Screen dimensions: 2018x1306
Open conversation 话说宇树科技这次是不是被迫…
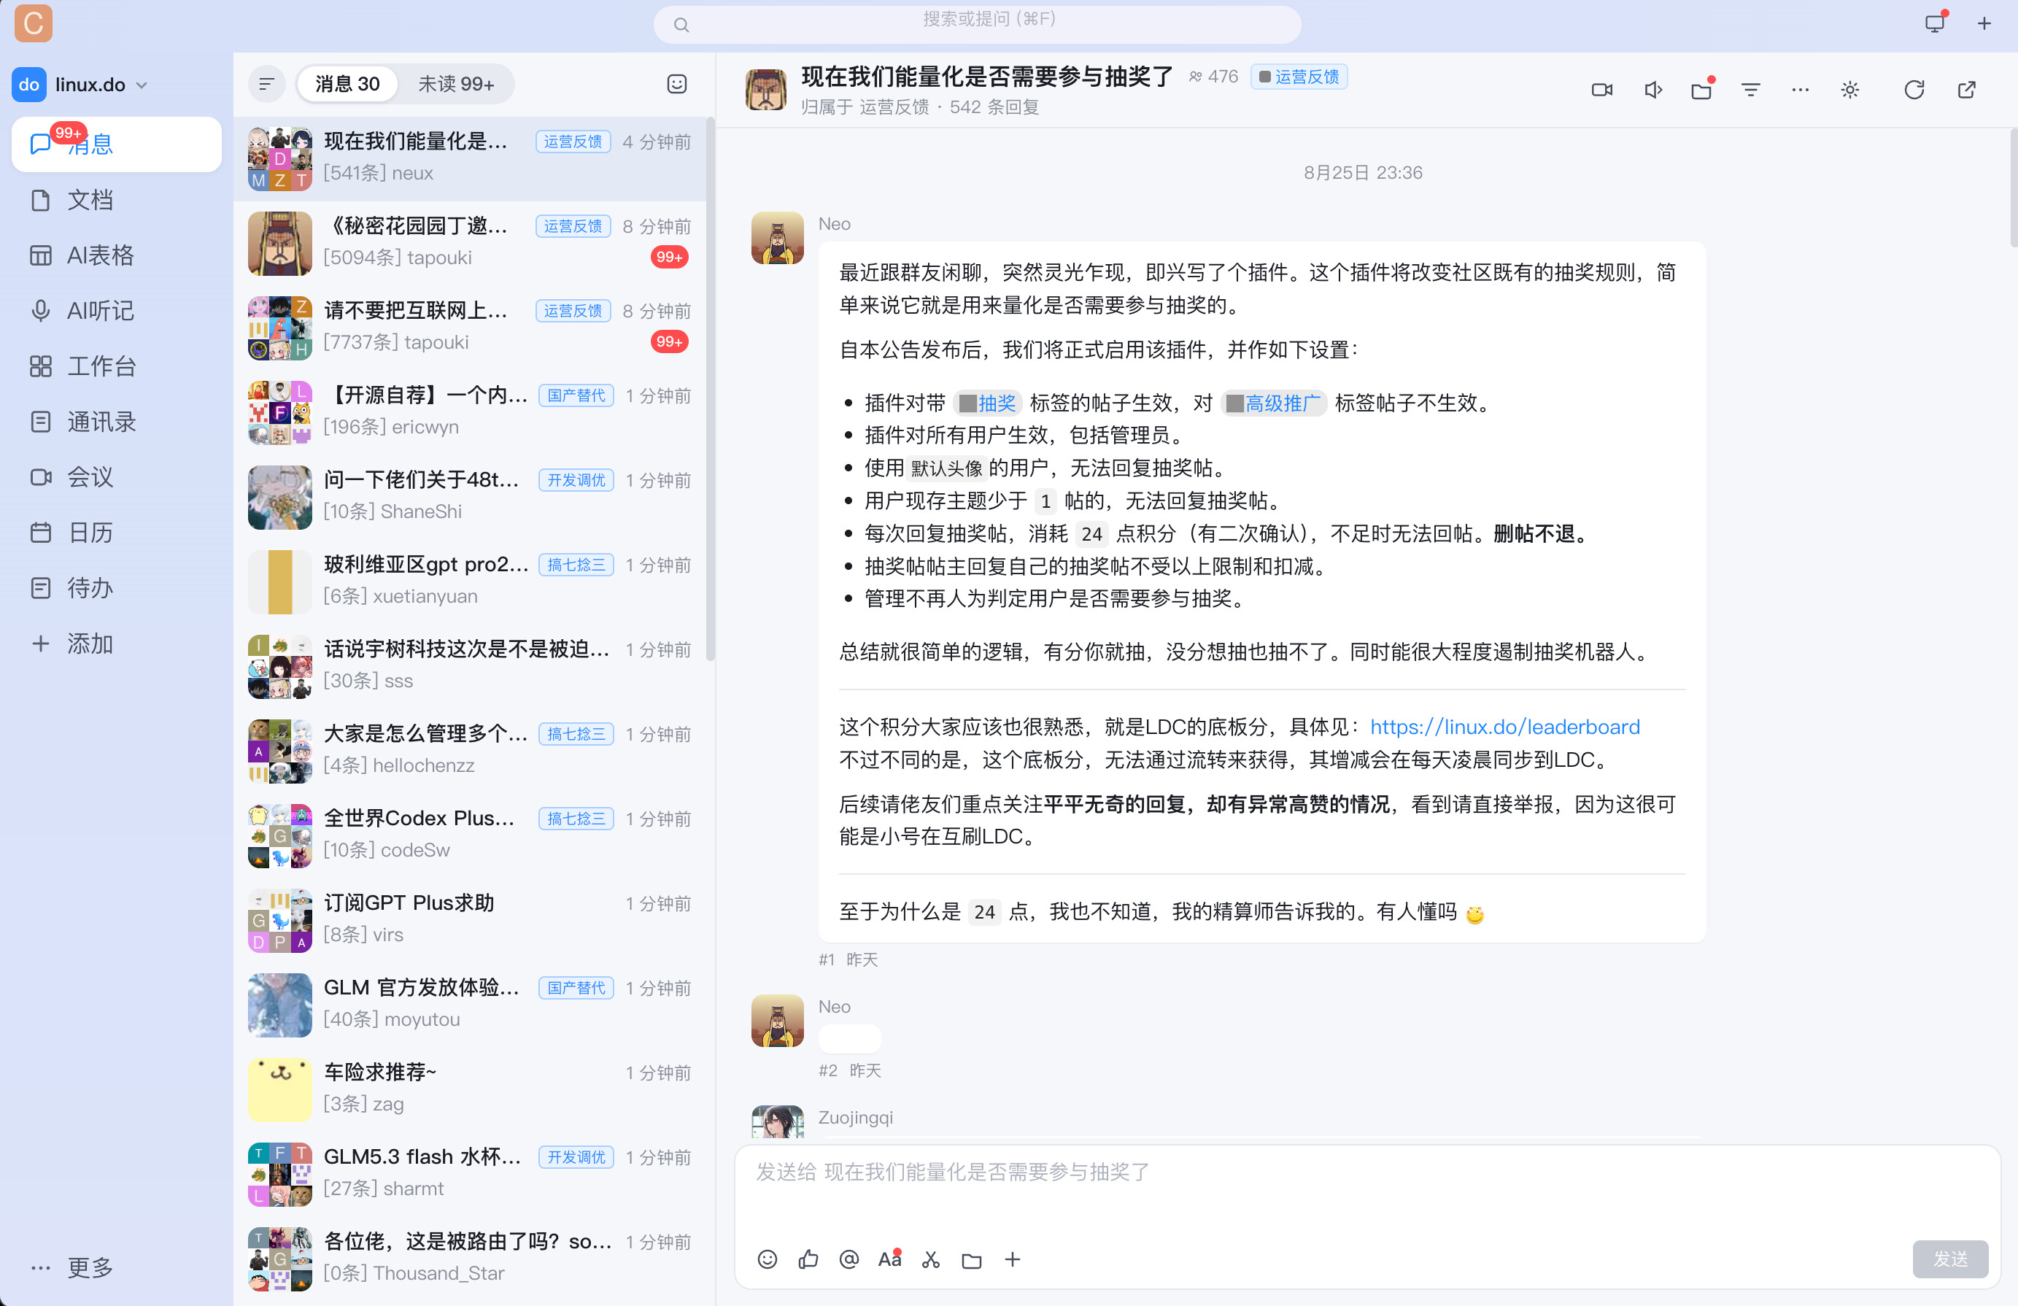470,665
